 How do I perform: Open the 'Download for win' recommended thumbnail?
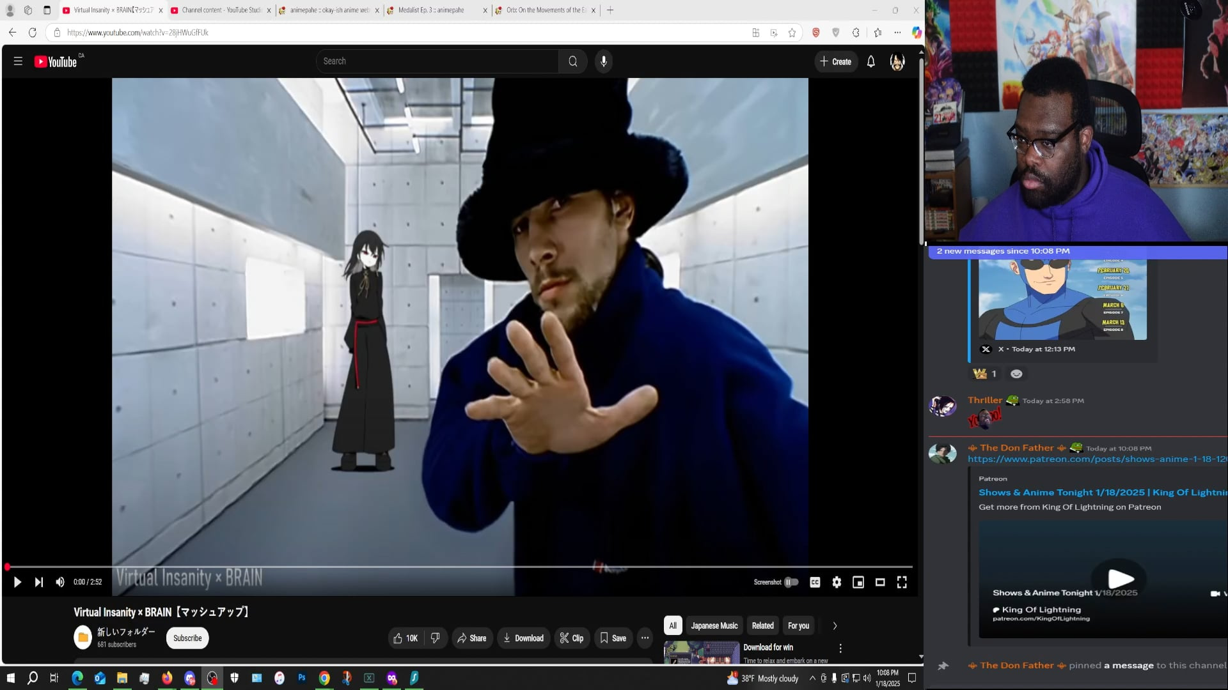point(702,652)
